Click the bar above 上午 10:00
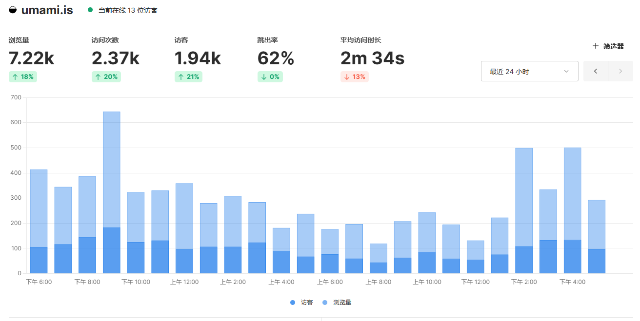Image resolution: width=640 pixels, height=321 pixels. tap(427, 243)
